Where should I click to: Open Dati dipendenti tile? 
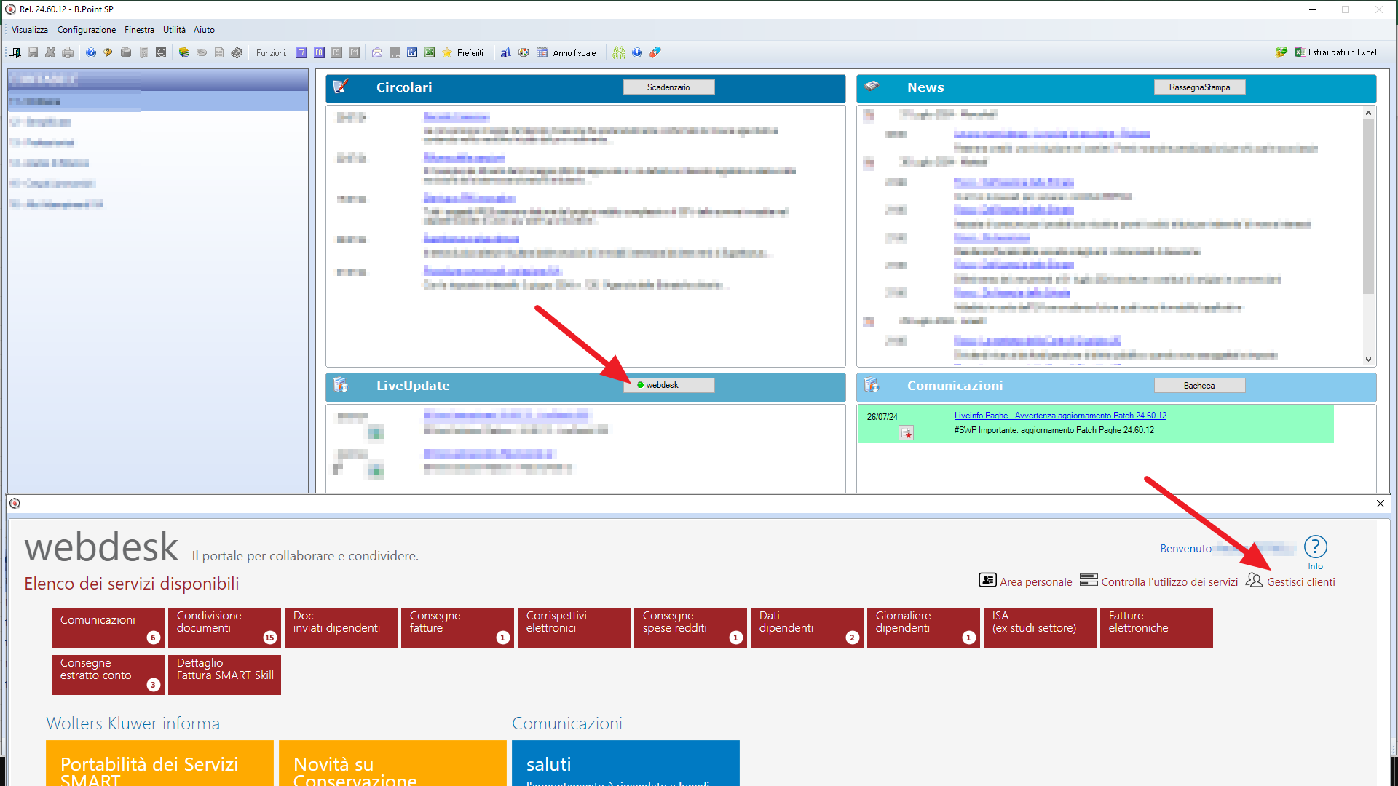pos(807,627)
